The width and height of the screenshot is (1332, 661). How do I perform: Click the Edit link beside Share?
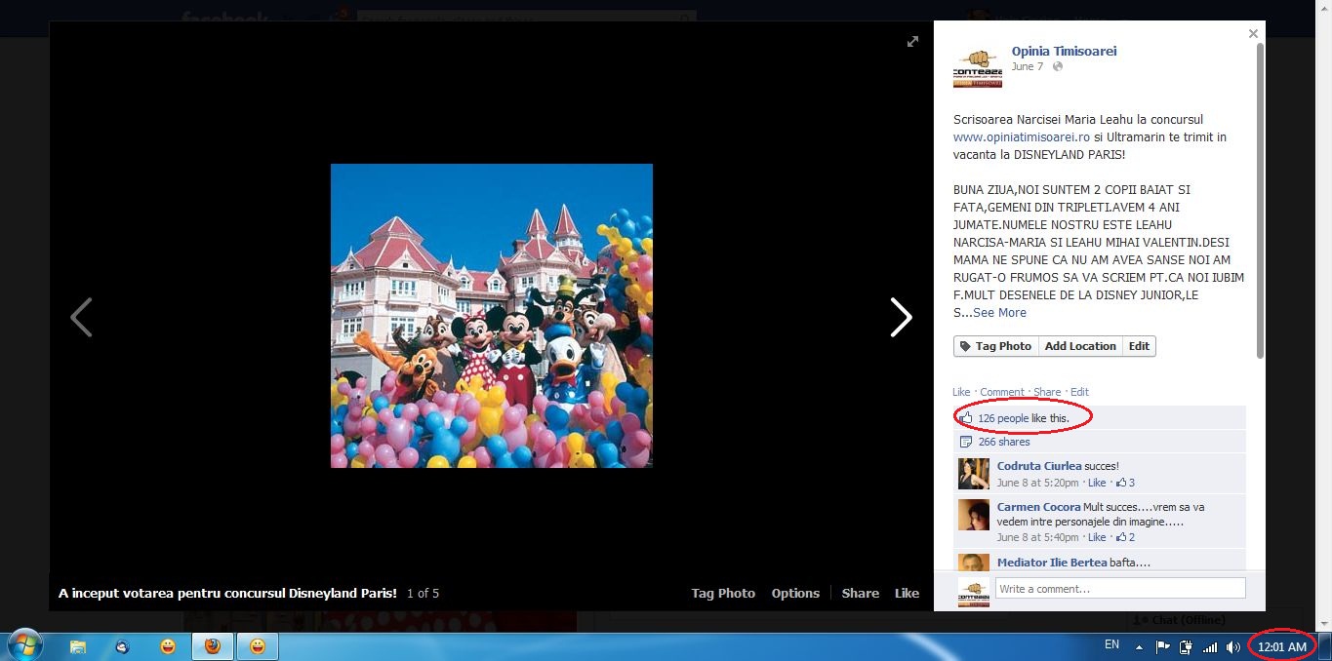click(x=1079, y=392)
